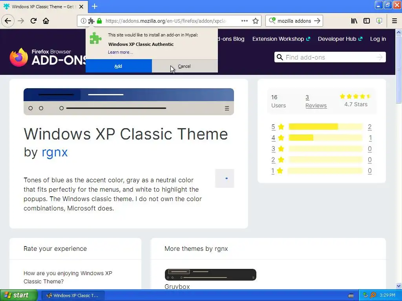The height and width of the screenshot is (301, 402).
Task: Open the Learn more link in the popup
Action: pyautogui.click(x=120, y=52)
